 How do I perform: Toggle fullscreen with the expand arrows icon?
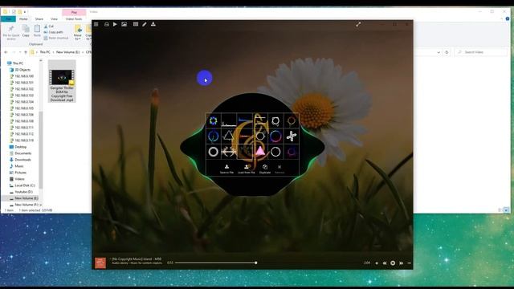tap(358, 24)
